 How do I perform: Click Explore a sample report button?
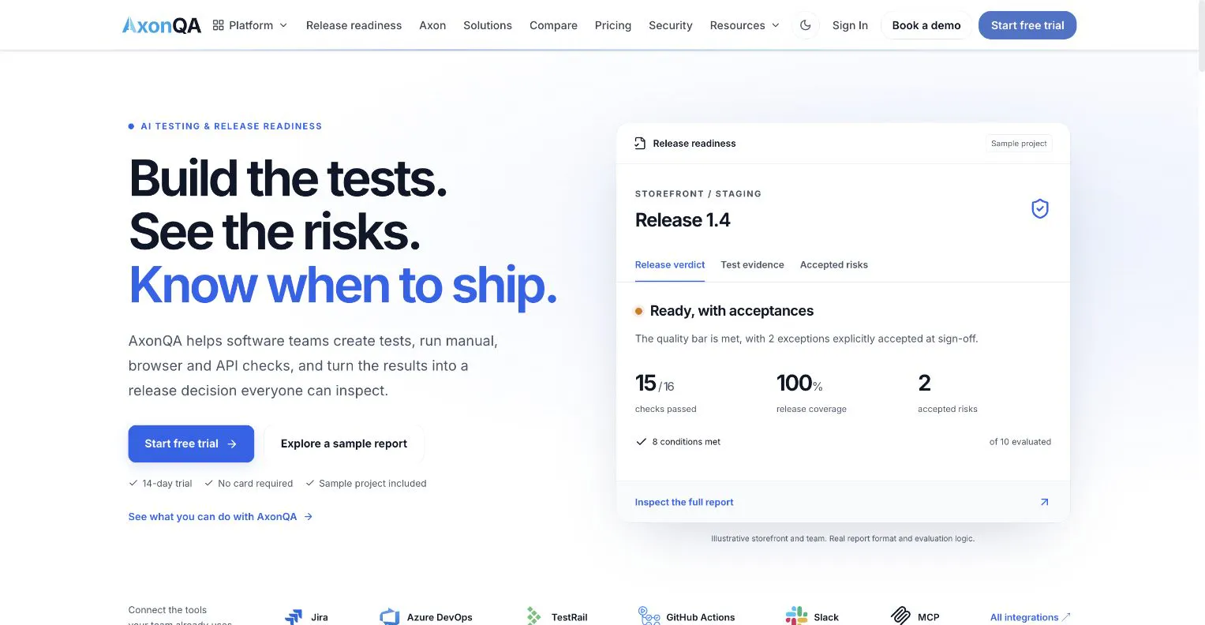tap(344, 443)
